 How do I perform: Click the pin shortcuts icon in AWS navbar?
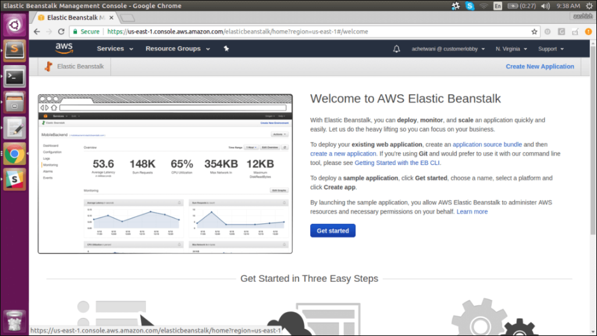tap(226, 48)
